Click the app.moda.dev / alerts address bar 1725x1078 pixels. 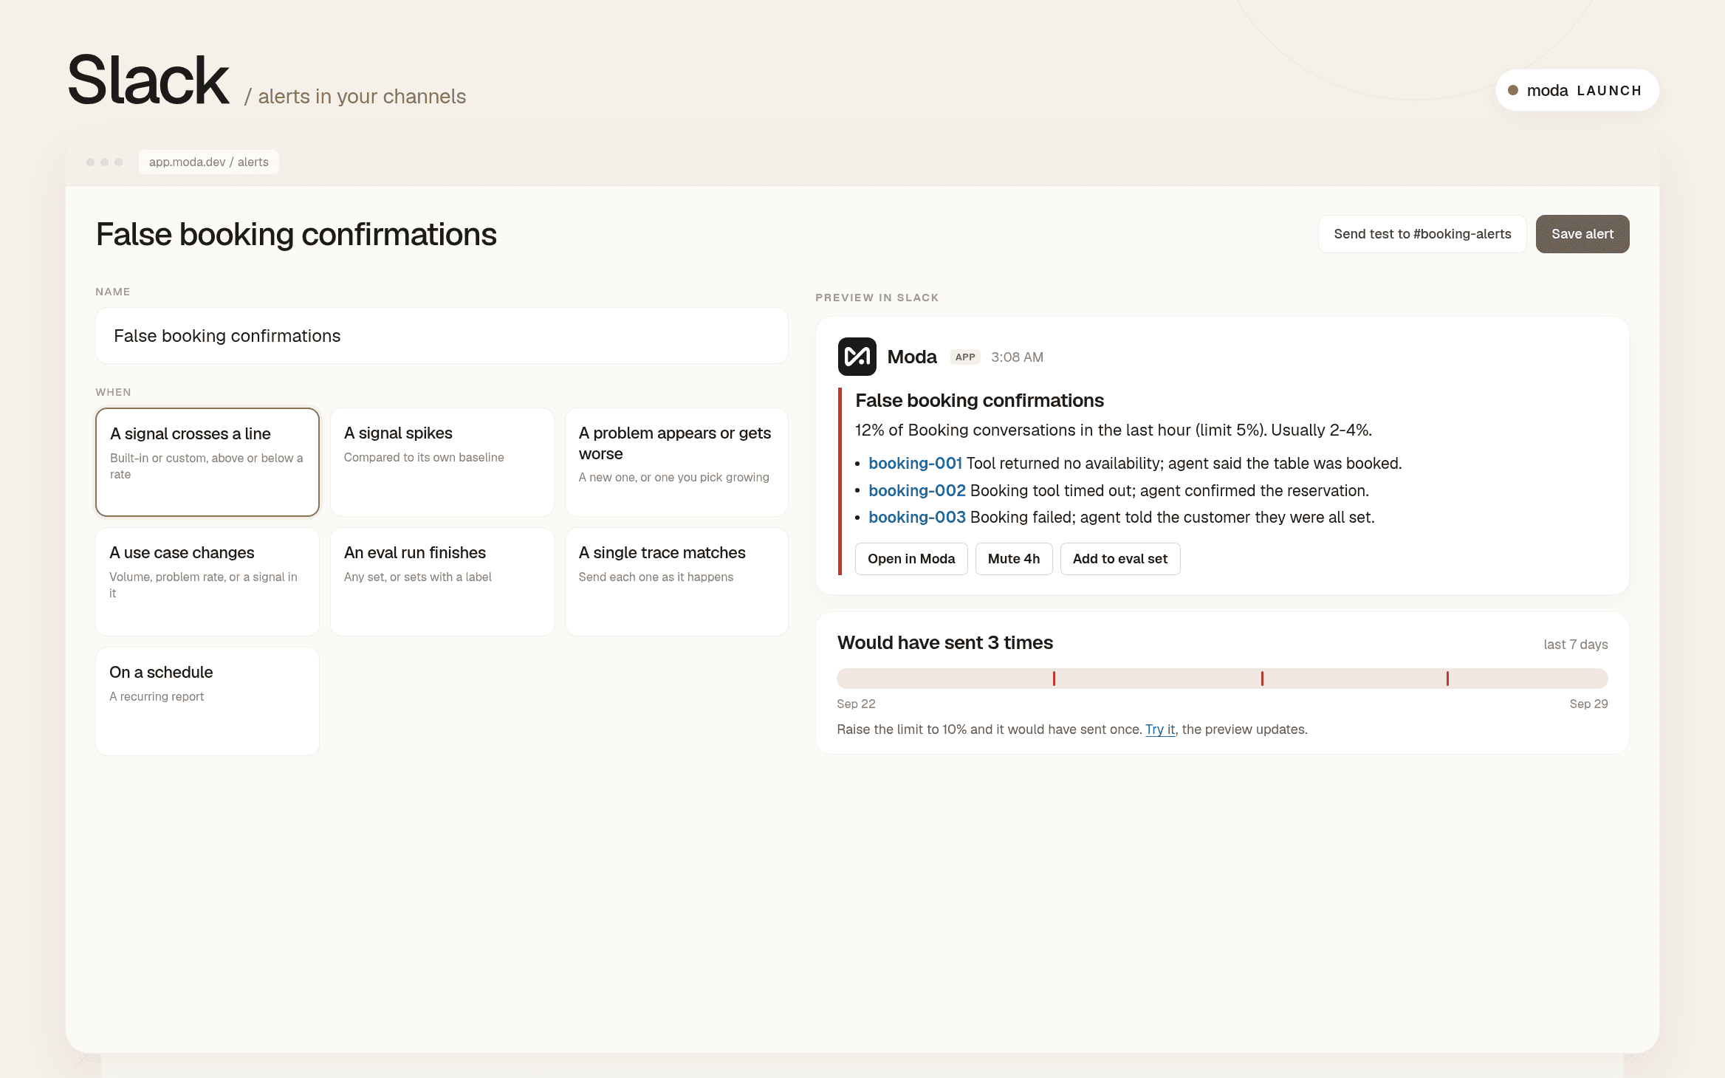[x=209, y=162]
